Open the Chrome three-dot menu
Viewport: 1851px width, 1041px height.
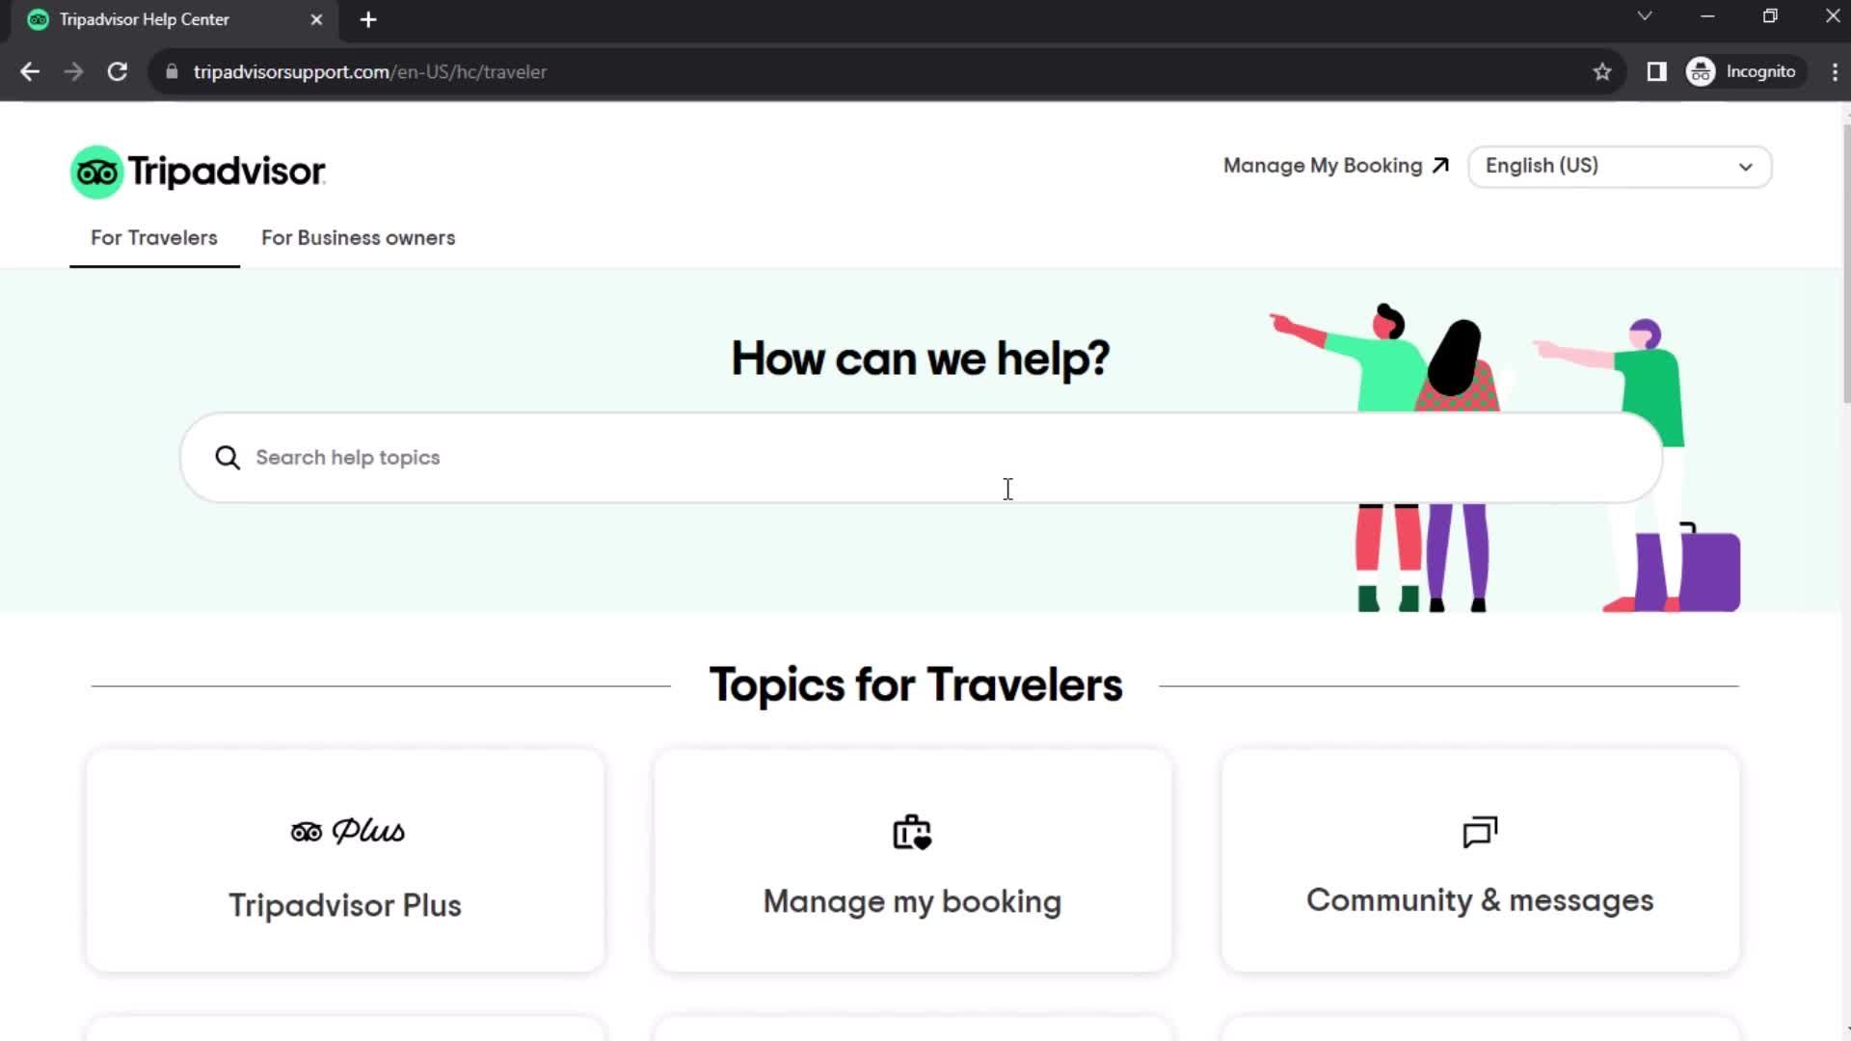(x=1835, y=72)
